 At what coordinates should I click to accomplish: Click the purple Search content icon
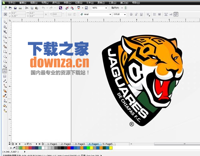61,8
